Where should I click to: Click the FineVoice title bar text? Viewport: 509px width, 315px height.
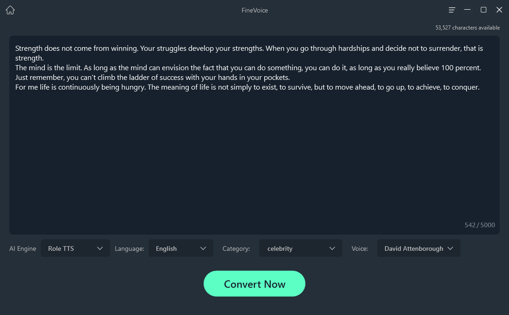coord(254,10)
